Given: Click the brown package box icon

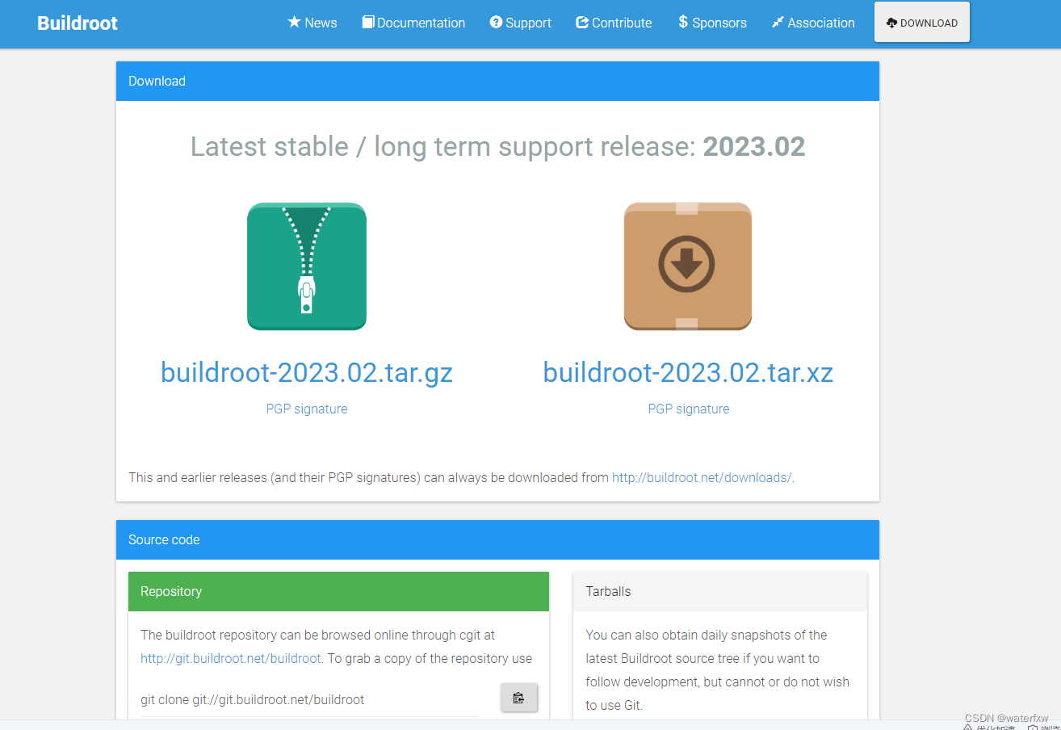Looking at the screenshot, I should (688, 266).
